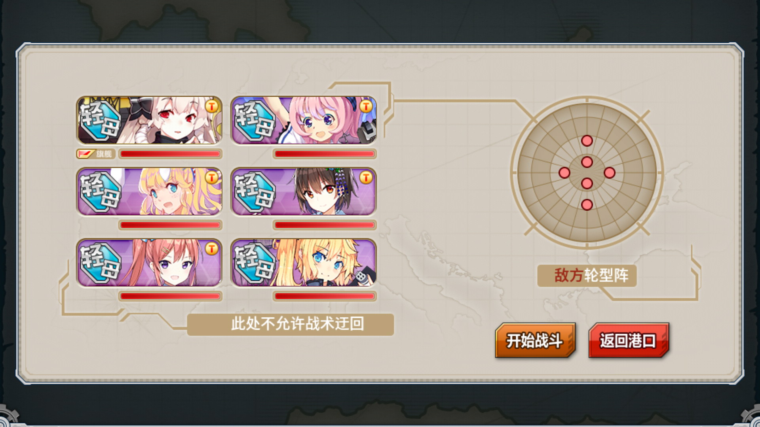
Task: Click the T badge on blonde horned girl card
Action: click(212, 178)
